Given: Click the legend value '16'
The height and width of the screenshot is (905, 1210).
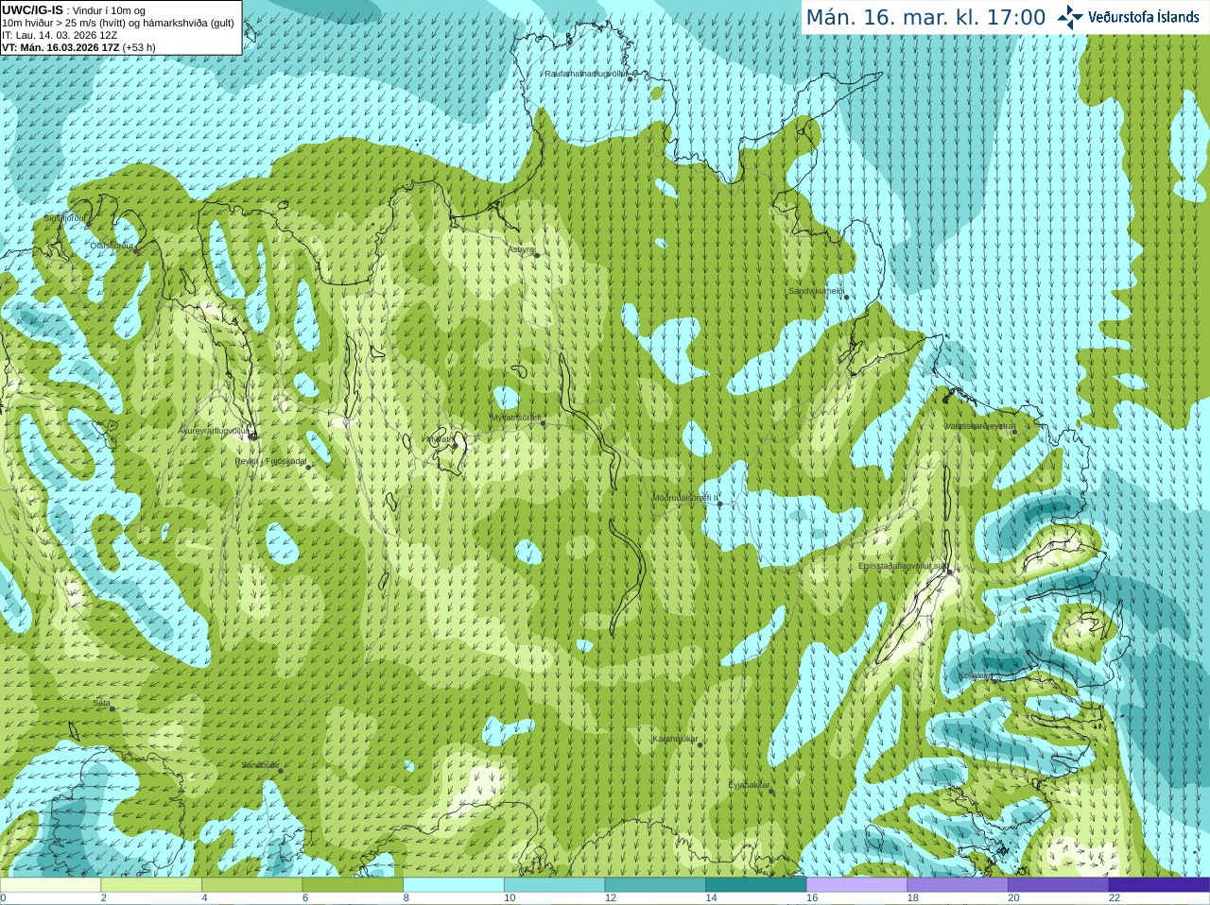Looking at the screenshot, I should click(x=812, y=898).
